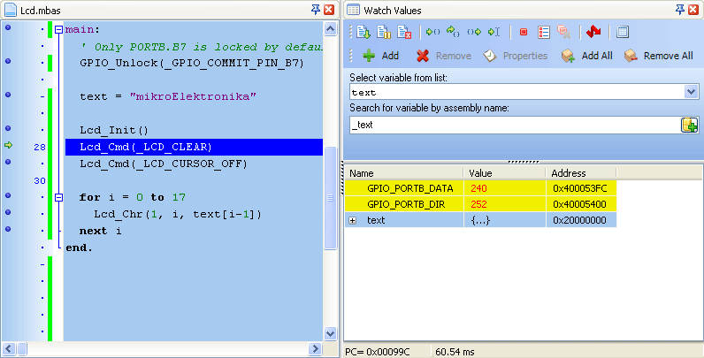Toggle the breakpoint dot on the GPIO_Unlock line
Screen dimensions: 704x358
[8, 62]
